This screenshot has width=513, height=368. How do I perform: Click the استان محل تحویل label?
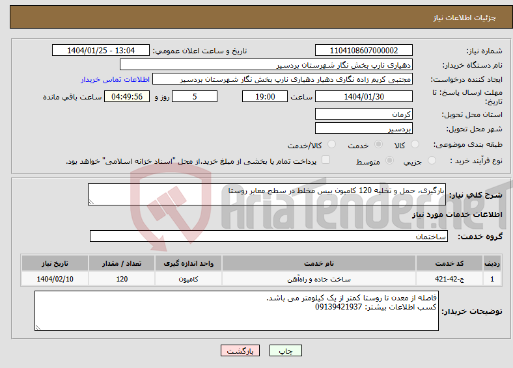tap(472, 114)
